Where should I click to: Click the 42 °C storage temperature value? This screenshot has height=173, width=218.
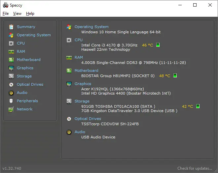tap(187, 106)
